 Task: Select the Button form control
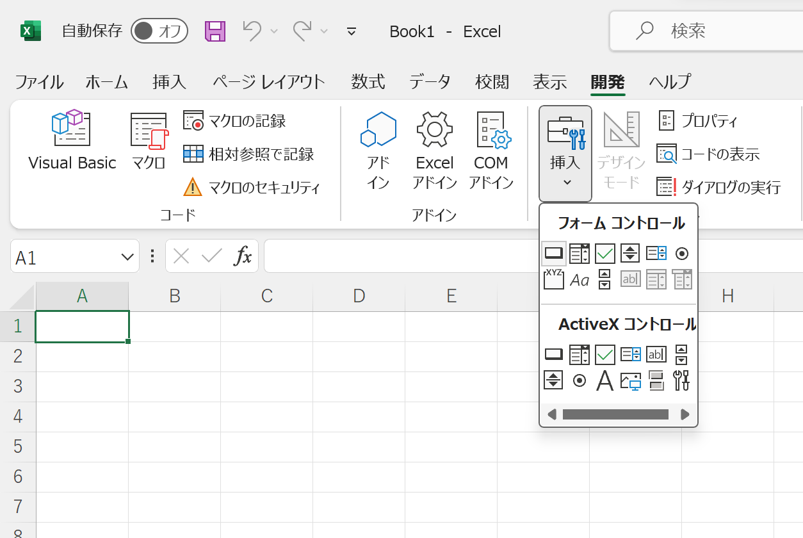[x=553, y=253]
